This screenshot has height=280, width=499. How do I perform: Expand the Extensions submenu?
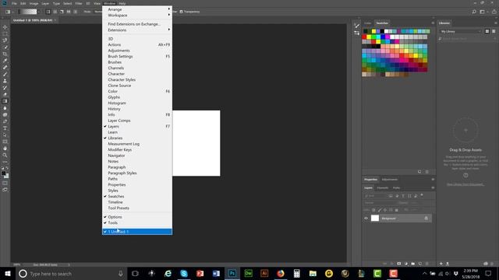[x=137, y=30]
